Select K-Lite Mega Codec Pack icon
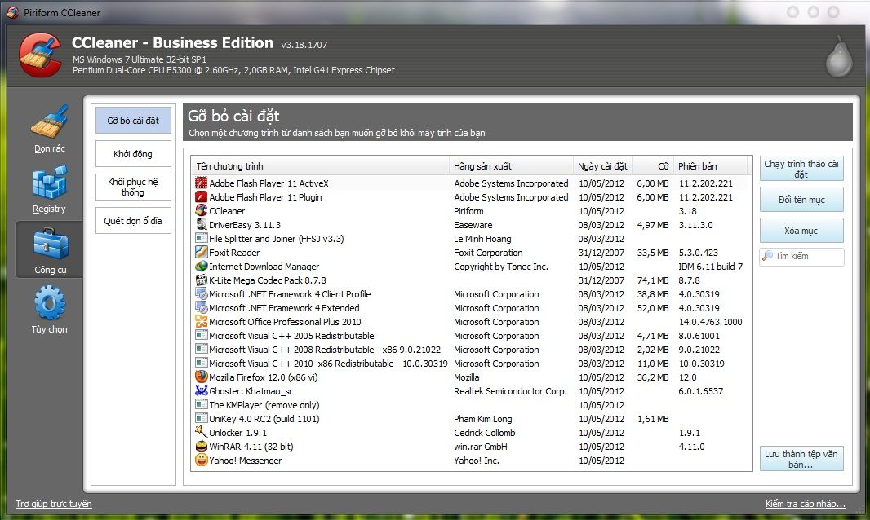Image resolution: width=870 pixels, height=520 pixels. coord(201,280)
